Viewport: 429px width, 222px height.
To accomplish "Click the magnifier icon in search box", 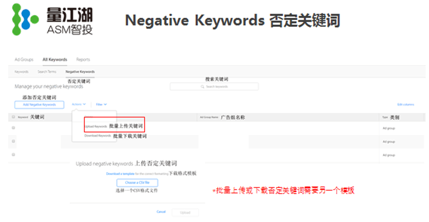I will coord(202,86).
